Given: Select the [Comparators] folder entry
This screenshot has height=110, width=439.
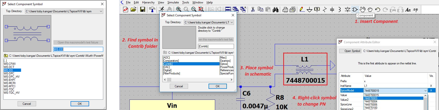Looking at the screenshot, I should [x=171, y=60].
